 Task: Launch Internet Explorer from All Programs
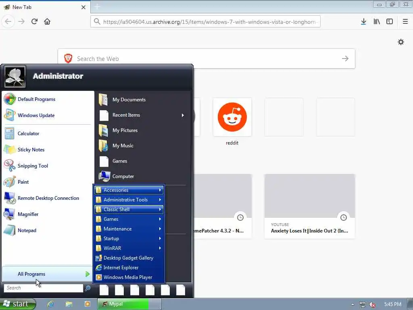pyautogui.click(x=129, y=268)
